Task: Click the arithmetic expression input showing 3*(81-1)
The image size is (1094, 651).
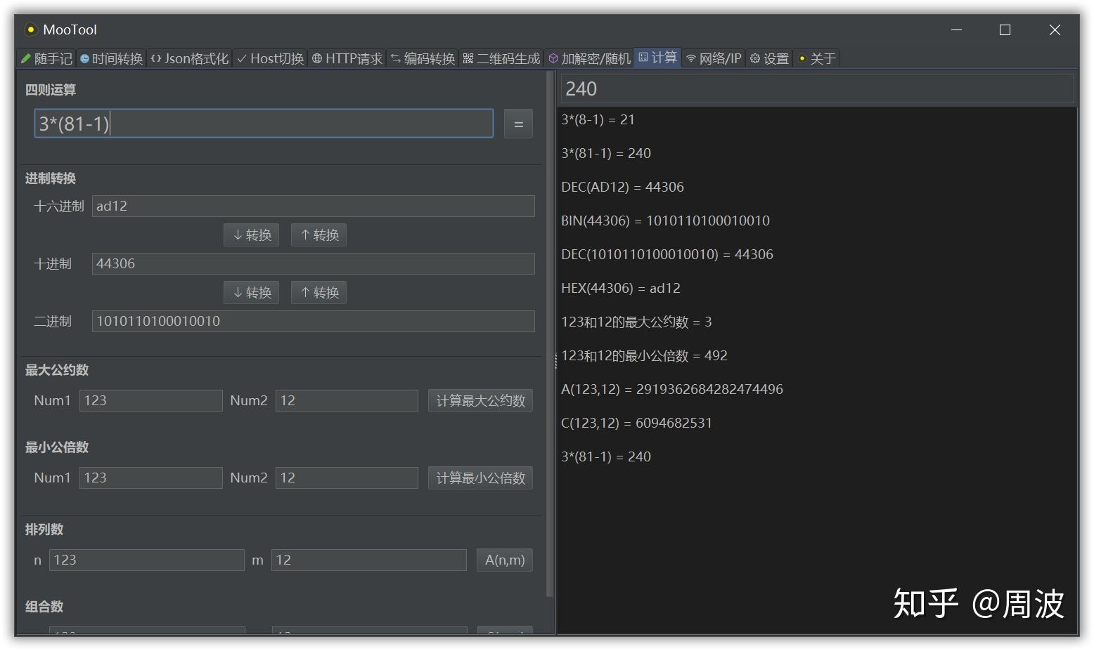Action: coord(264,124)
